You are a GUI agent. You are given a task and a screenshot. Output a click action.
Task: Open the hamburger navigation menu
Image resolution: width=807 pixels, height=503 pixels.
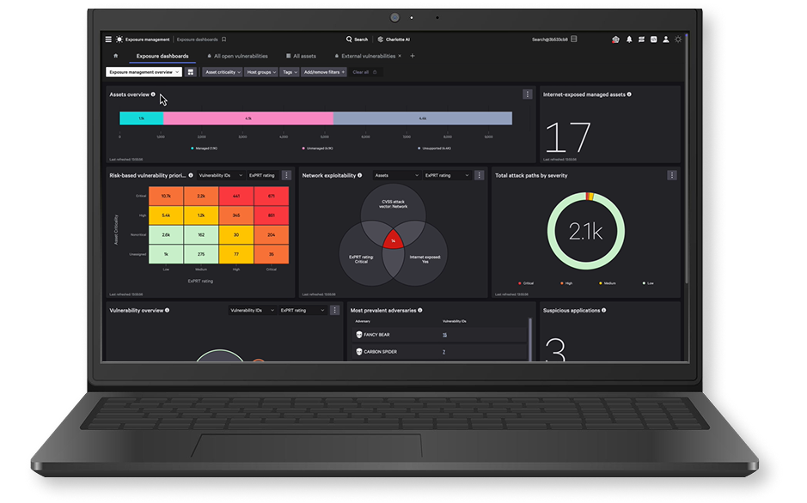(x=108, y=39)
